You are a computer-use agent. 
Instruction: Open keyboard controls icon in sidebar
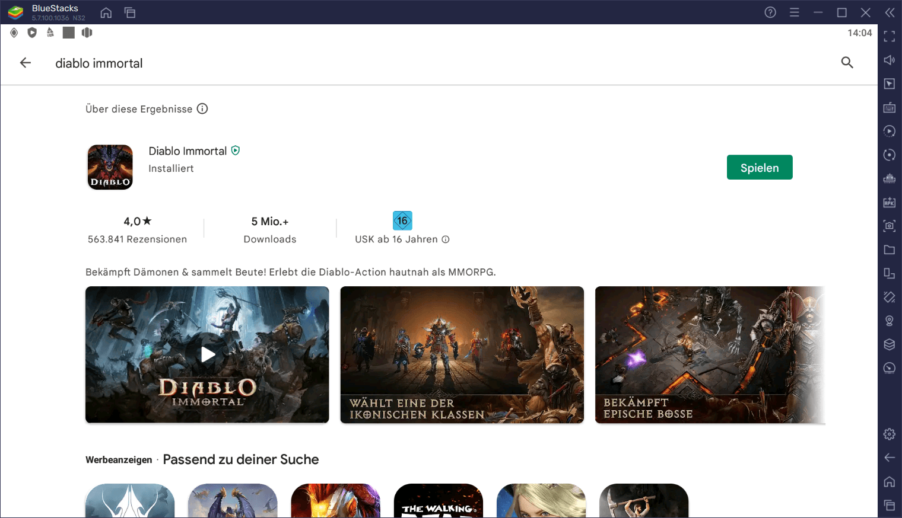tap(890, 107)
